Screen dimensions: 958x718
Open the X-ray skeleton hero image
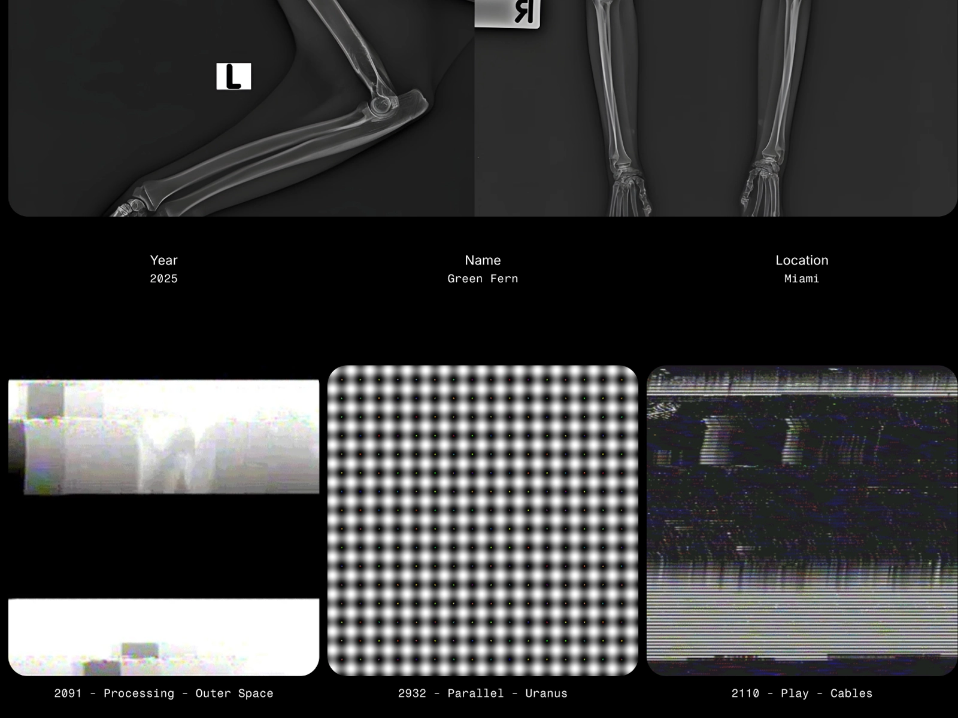click(x=483, y=108)
